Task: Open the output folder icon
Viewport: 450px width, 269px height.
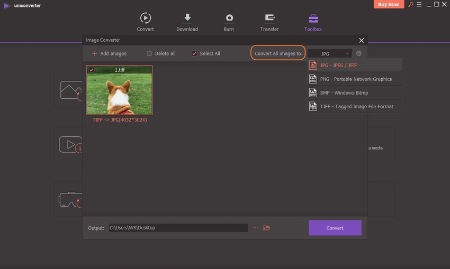Action: pos(267,228)
